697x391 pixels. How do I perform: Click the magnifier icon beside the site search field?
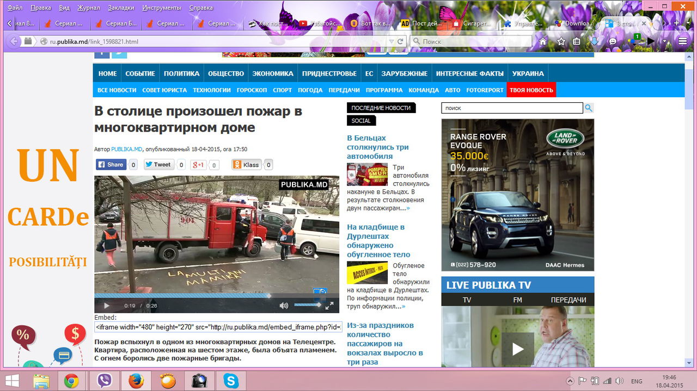click(589, 108)
